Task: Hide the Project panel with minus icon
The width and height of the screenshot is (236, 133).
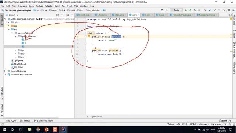Action: point(72,15)
